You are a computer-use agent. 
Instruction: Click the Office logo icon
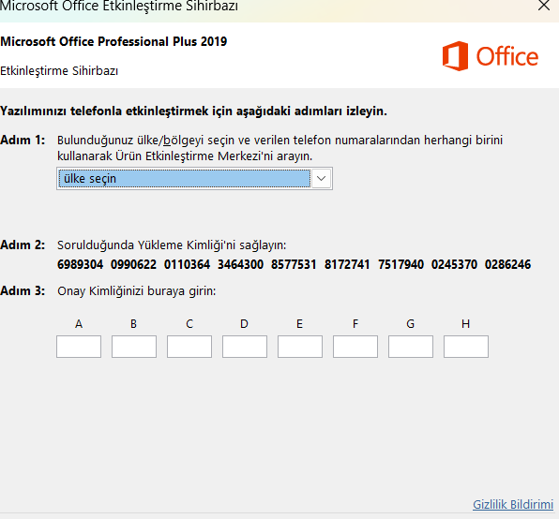tap(455, 56)
